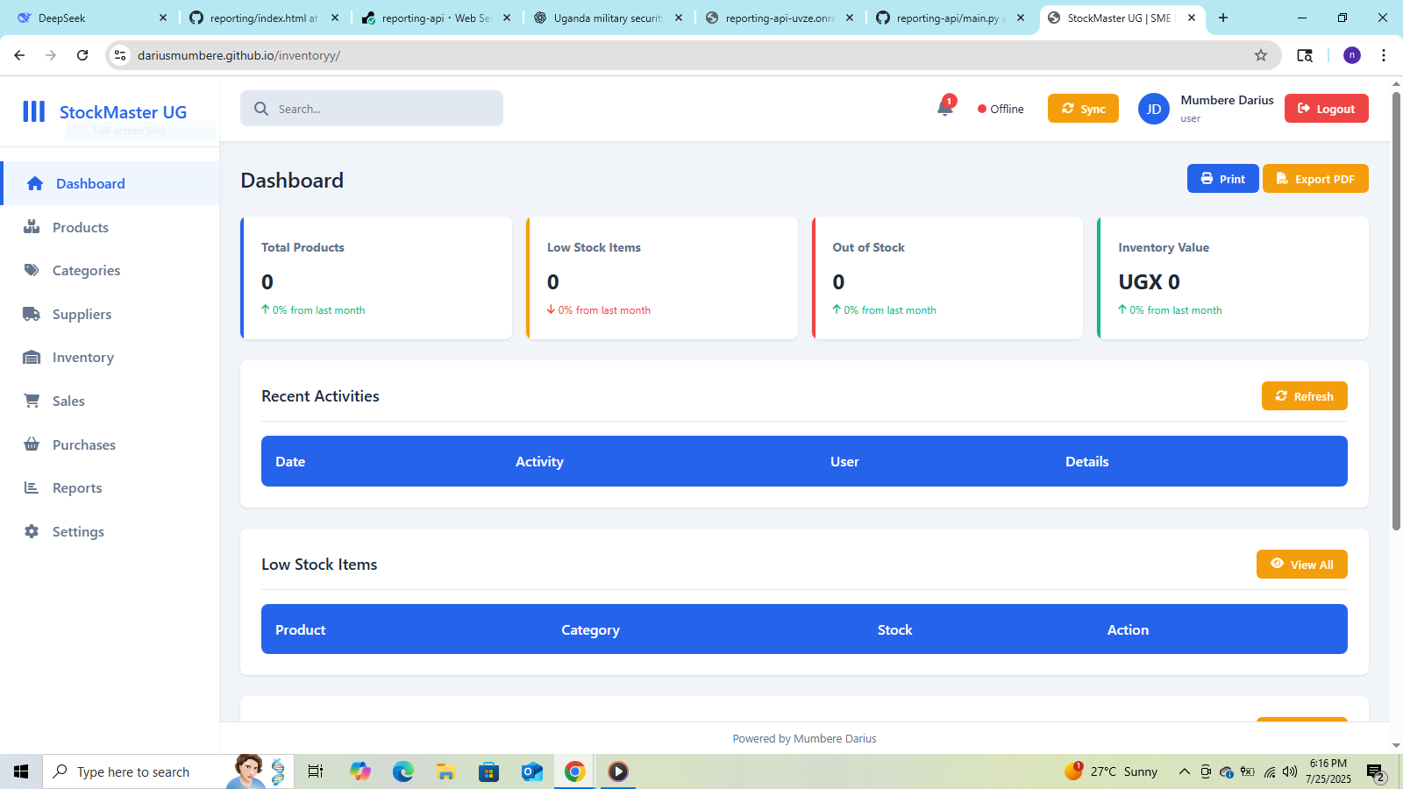Click the Reports chart icon in sidebar

[x=32, y=487]
